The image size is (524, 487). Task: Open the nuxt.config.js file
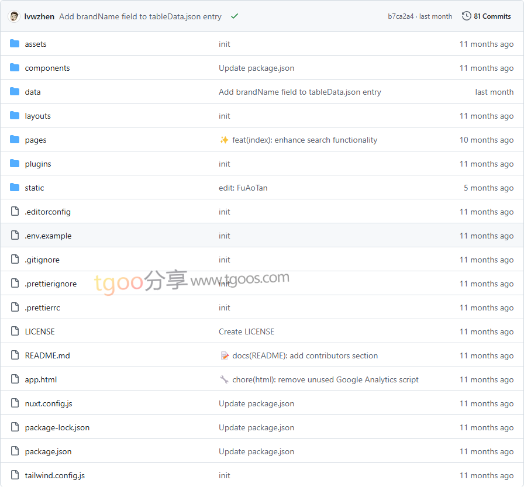tap(49, 403)
